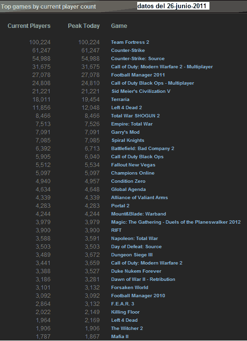The height and width of the screenshot is (341, 247).
Task: Click the 'Top games by current player count' title
Action: tap(48, 7)
